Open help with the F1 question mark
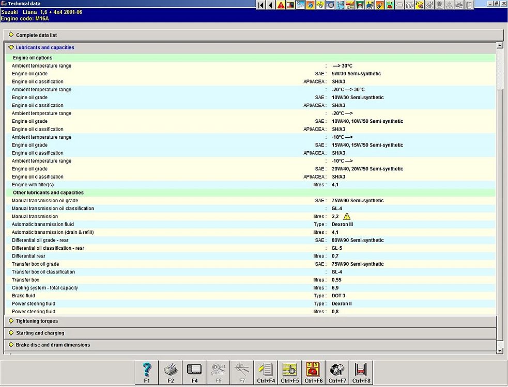The width and height of the screenshot is (508, 387). click(x=147, y=373)
